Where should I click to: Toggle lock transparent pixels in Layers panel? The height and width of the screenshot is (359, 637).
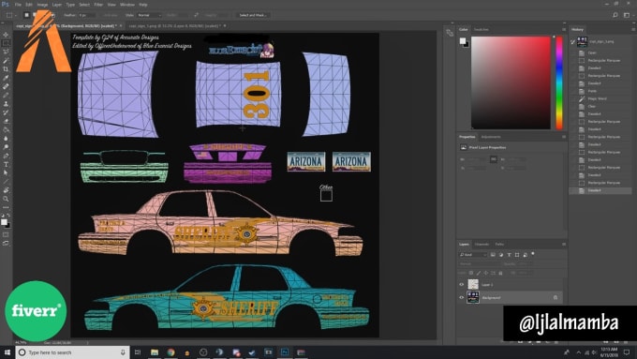pos(471,273)
